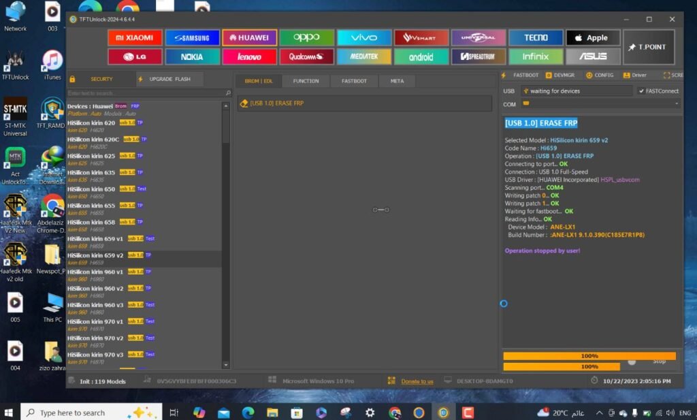Open the Donate to us link

[417, 381]
